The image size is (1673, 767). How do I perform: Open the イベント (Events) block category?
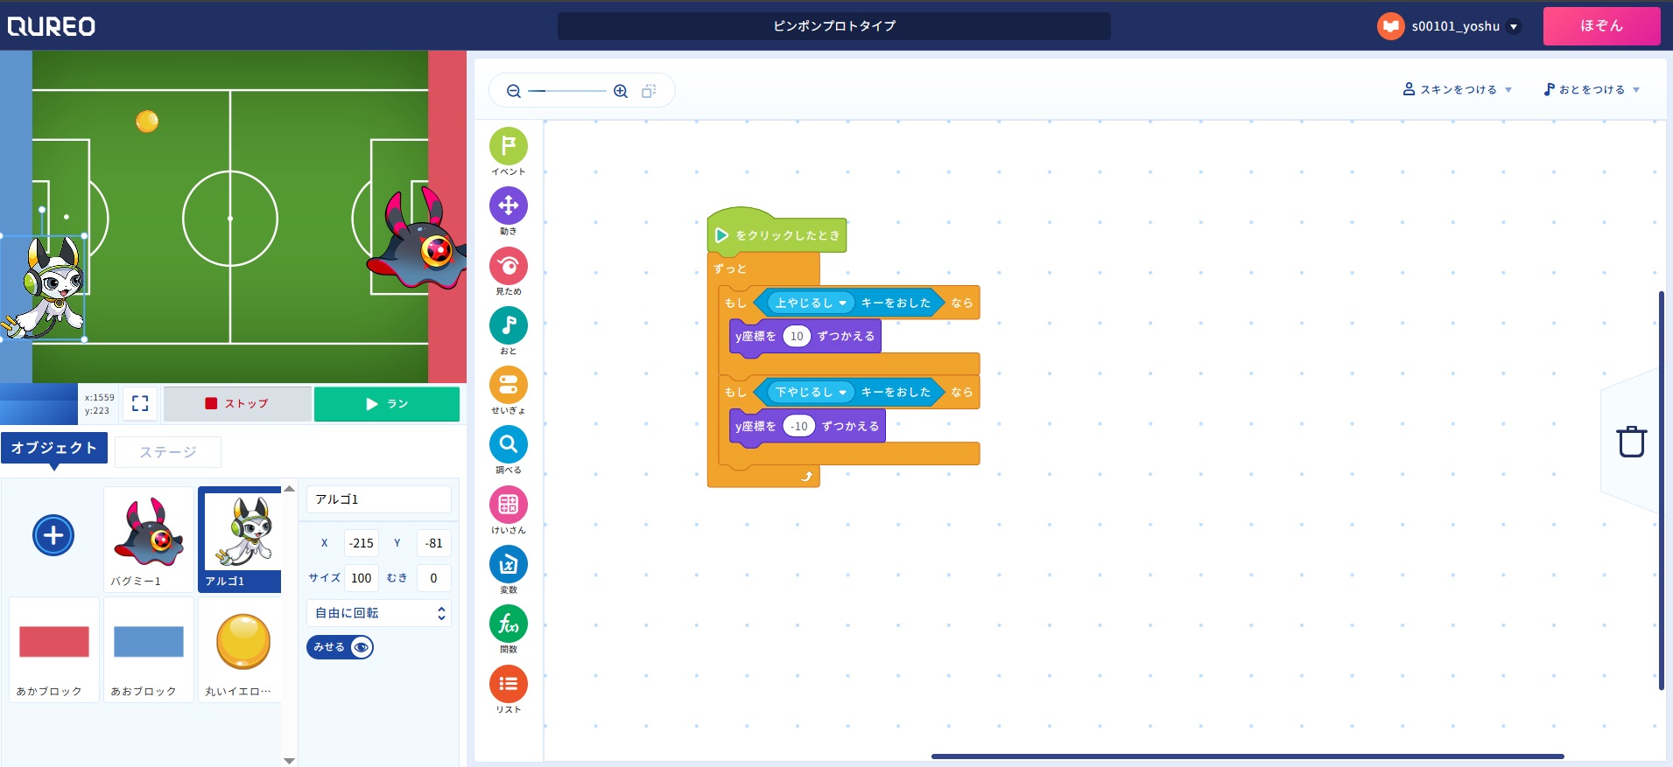[x=508, y=147]
